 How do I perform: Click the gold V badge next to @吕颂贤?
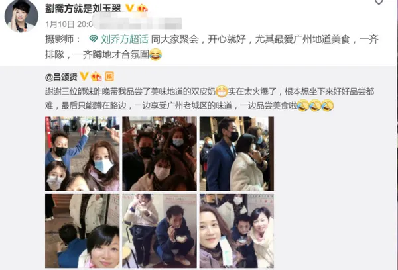pos(84,76)
